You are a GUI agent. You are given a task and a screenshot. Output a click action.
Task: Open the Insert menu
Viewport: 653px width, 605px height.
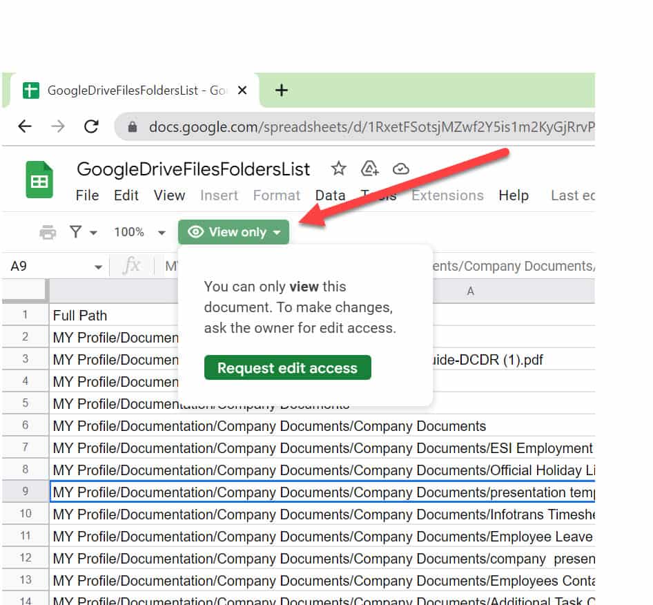[219, 195]
